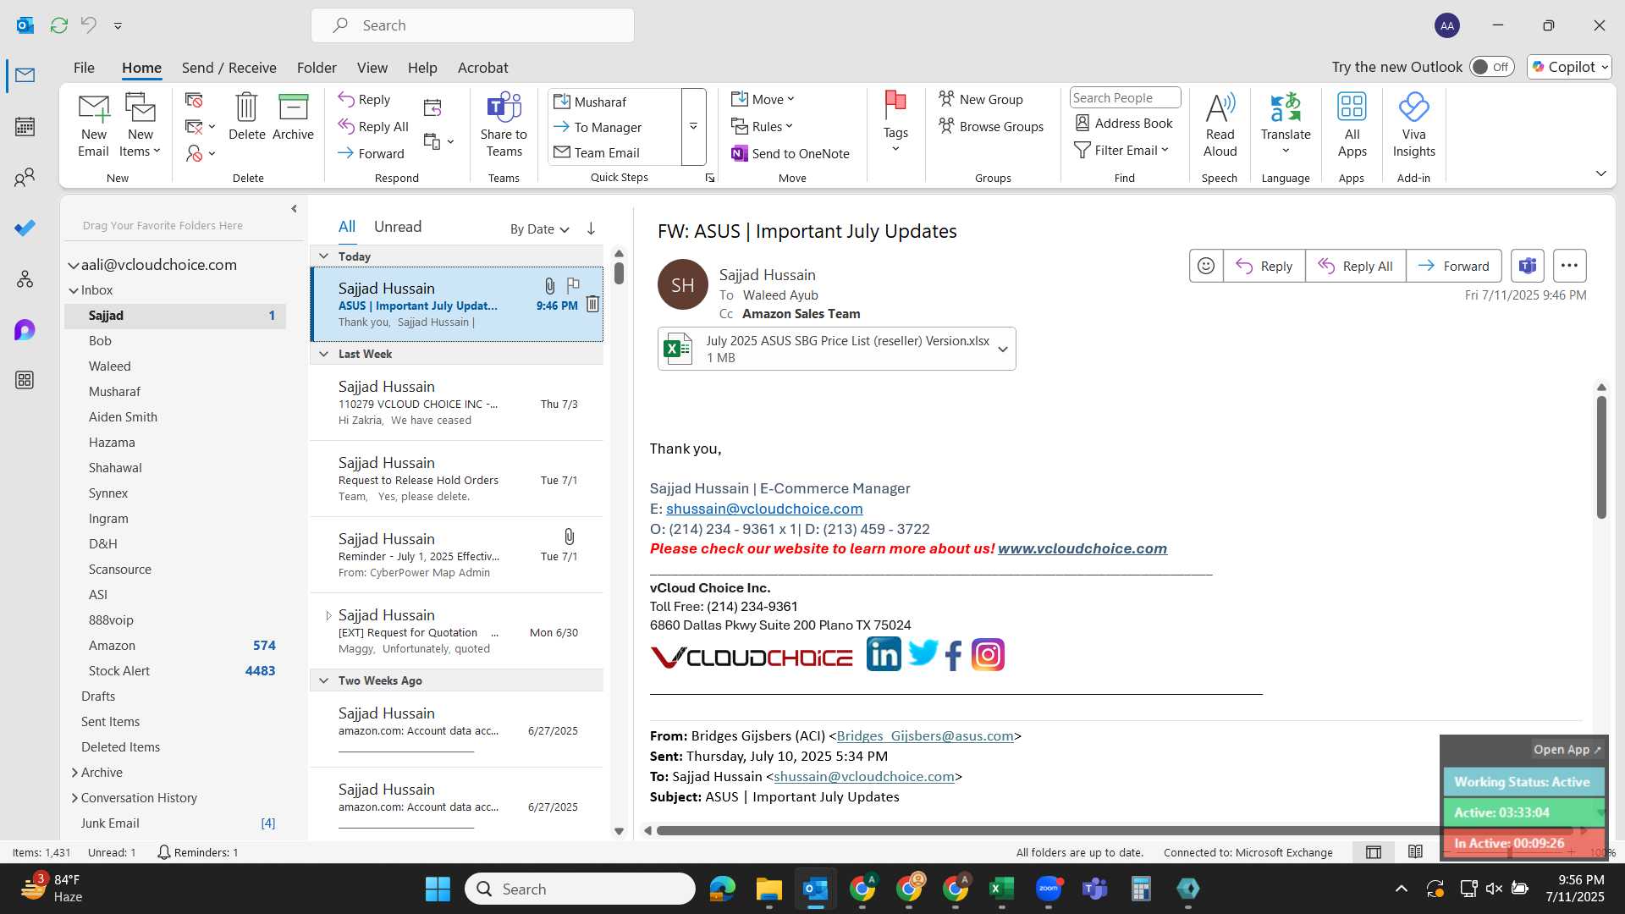Click the Archive icon in ribbon
The image size is (1625, 914).
(293, 117)
